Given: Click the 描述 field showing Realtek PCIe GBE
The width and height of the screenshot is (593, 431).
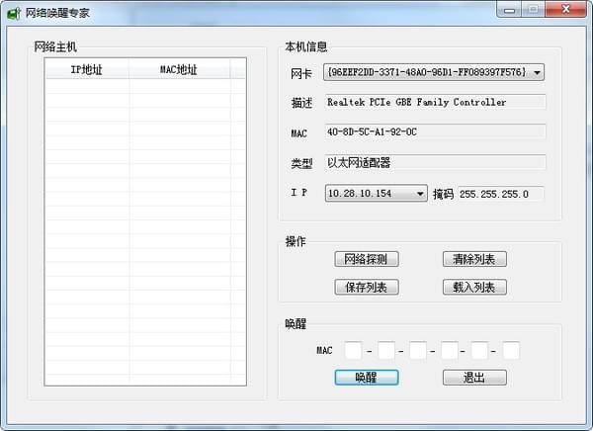Looking at the screenshot, I should (435, 102).
